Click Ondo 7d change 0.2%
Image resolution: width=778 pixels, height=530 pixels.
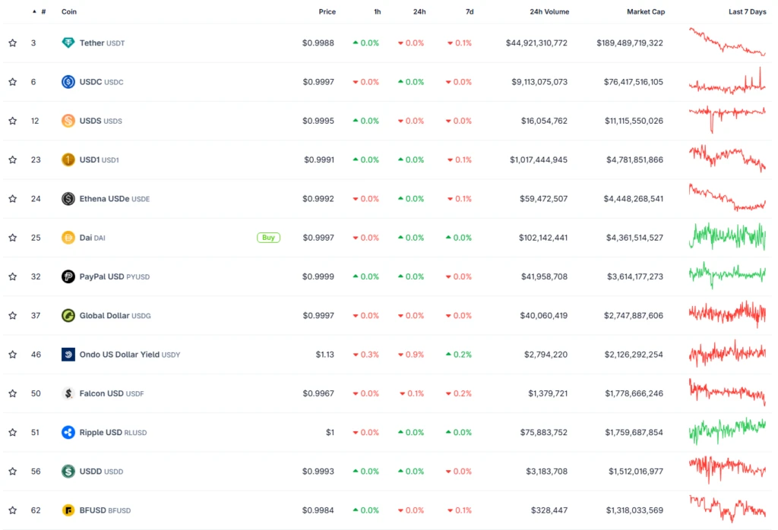tap(458, 355)
